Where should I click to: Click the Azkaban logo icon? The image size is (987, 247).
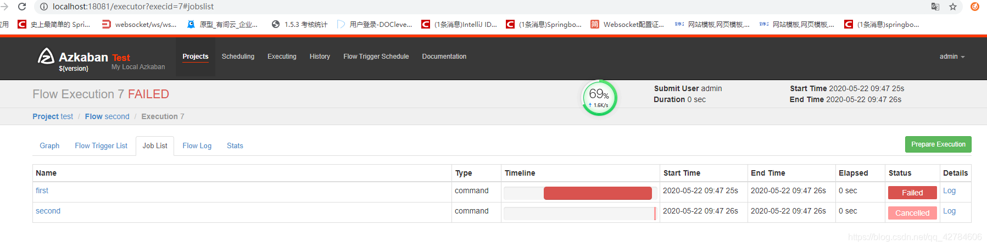point(46,56)
